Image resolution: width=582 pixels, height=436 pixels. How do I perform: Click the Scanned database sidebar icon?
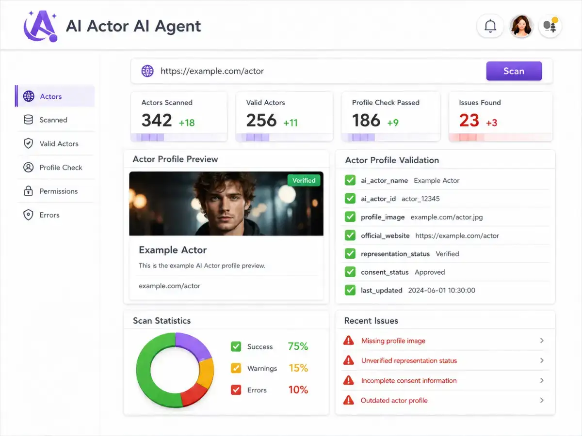point(29,120)
